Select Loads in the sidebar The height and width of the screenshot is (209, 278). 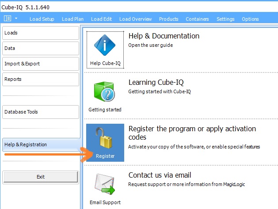41,33
